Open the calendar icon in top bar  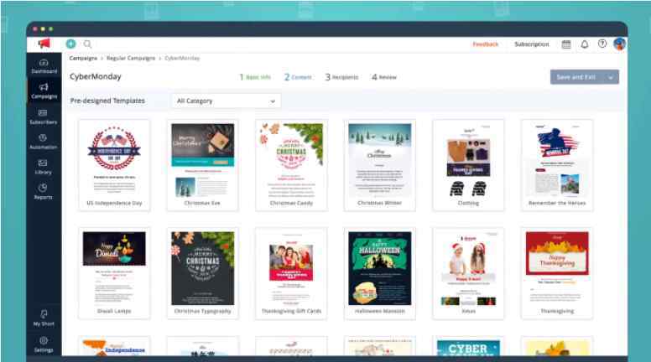coord(566,44)
